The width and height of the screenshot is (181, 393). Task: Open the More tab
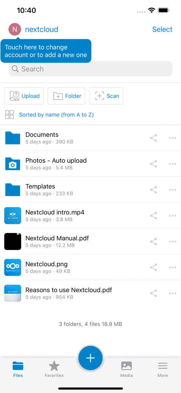point(163,369)
